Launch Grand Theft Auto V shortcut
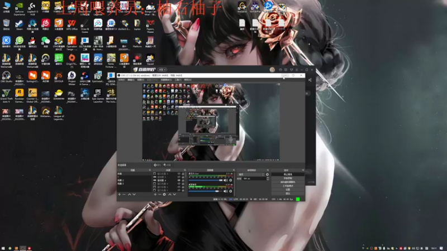The width and height of the screenshot is (447, 251). pos(6,95)
